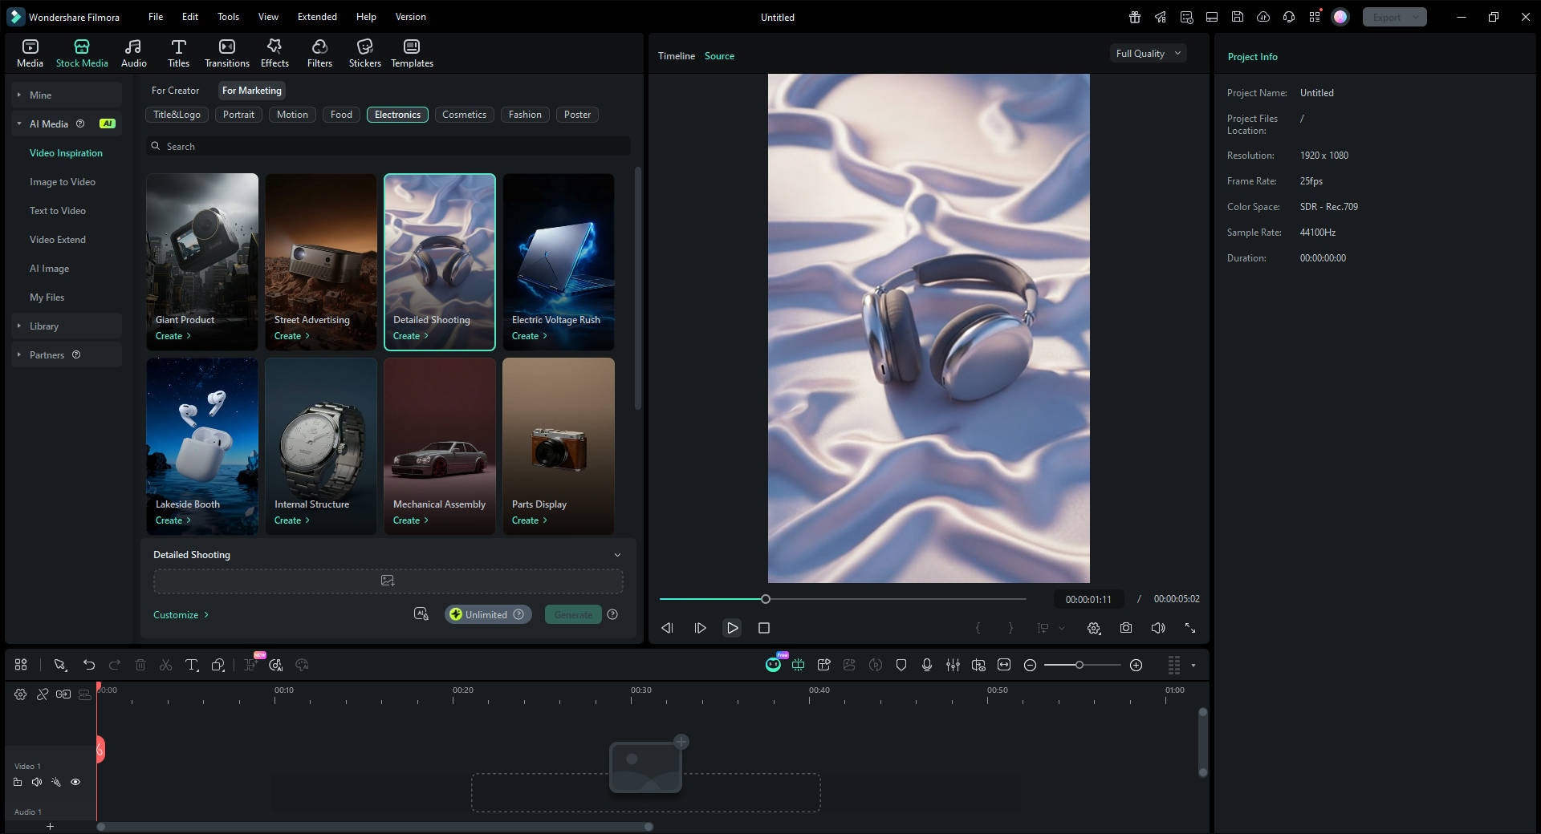Click the Undo icon above the timeline

coord(88,665)
